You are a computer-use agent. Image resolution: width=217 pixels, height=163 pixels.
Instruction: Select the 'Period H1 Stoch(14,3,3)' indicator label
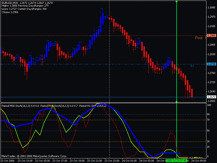pyautogui.click(x=93, y=106)
